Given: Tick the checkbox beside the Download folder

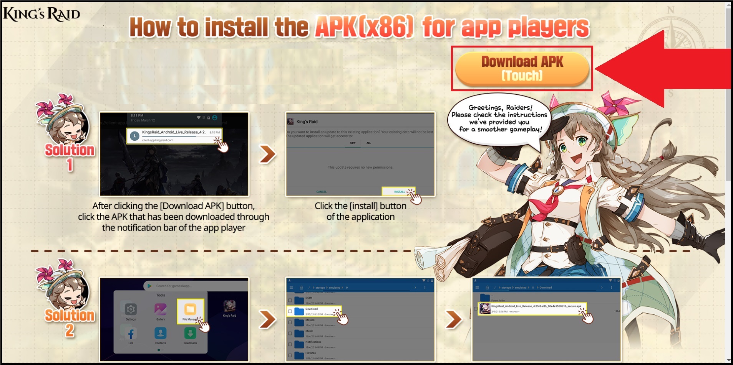Looking at the screenshot, I should [290, 311].
